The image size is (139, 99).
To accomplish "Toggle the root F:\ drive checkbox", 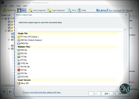I will [x=6, y=19].
